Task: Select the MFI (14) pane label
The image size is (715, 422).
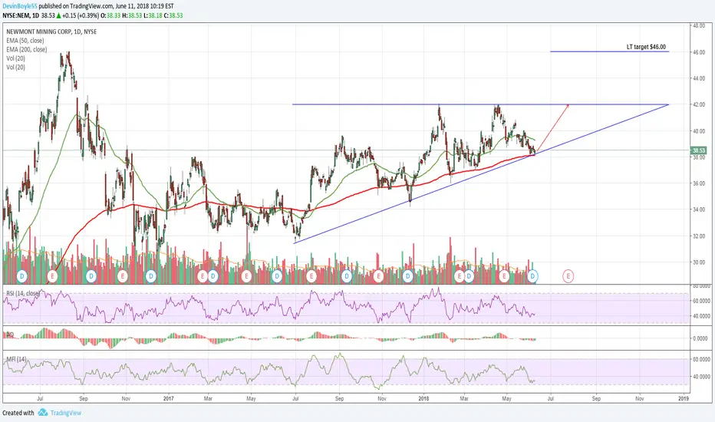Action: tap(17, 359)
